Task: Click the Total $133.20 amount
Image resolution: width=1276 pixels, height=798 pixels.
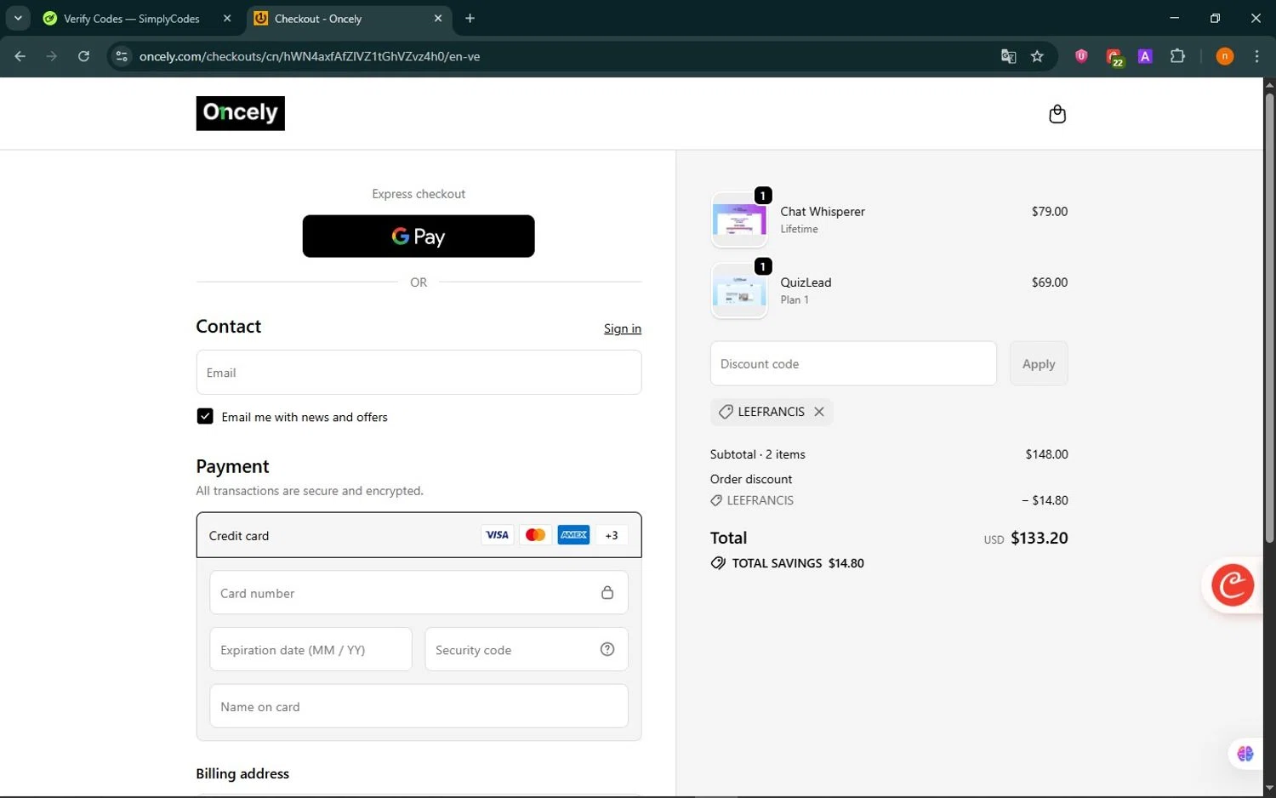Action: [1039, 538]
